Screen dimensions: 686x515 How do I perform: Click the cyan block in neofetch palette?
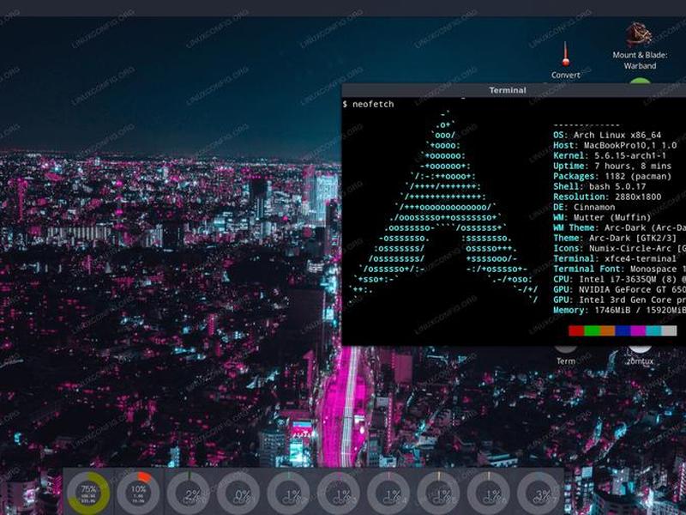(653, 330)
